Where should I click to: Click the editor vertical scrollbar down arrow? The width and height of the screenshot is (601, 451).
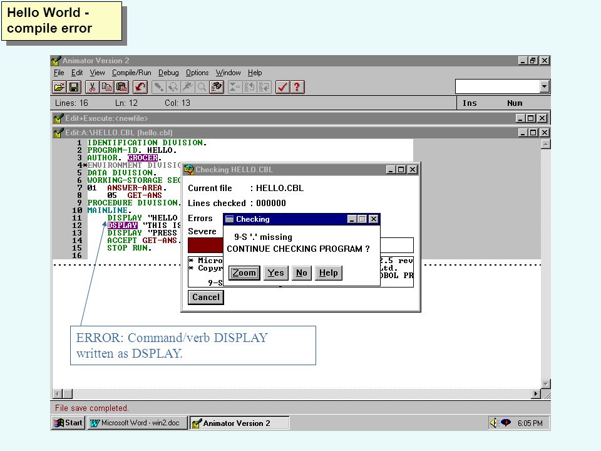[545, 383]
